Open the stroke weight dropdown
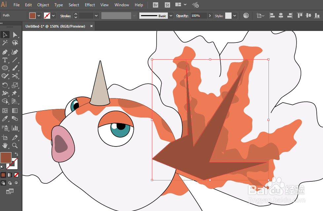This screenshot has width=323, height=211. tap(96, 15)
